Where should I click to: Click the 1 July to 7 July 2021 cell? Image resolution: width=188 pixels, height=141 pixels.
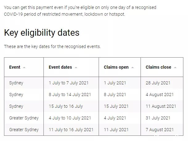pyautogui.click(x=71, y=83)
